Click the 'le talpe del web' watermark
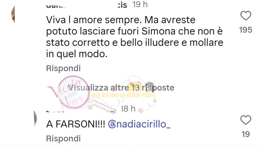The width and height of the screenshot is (263, 146). pos(123,95)
